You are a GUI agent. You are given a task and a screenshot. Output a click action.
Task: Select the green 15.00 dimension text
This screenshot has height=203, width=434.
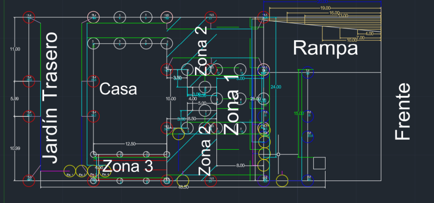pyautogui.click(x=299, y=113)
